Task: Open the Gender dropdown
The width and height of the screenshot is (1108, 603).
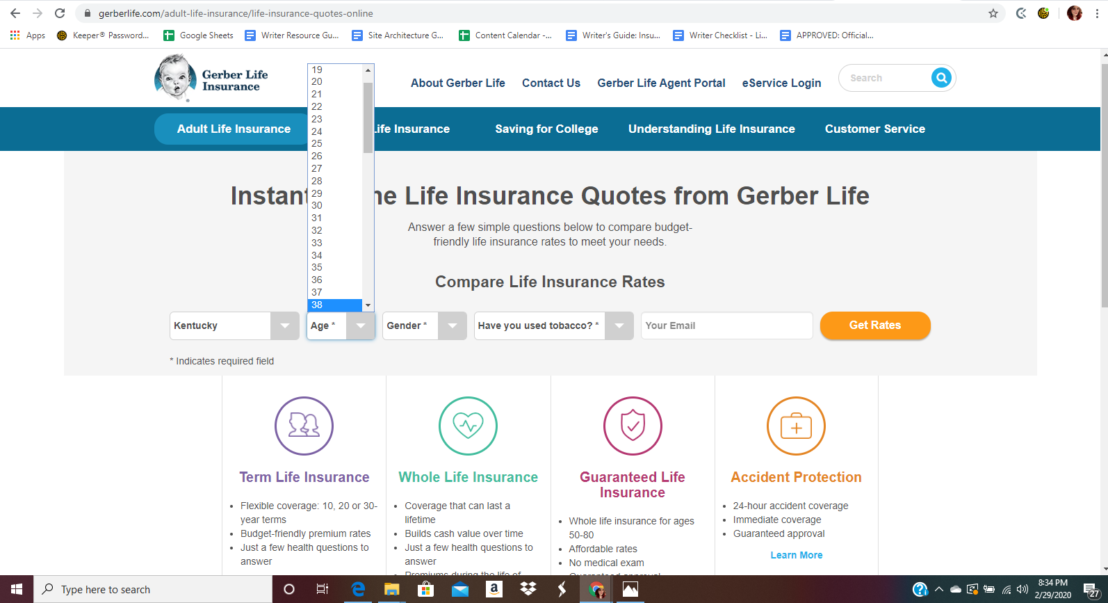Action: pyautogui.click(x=424, y=325)
